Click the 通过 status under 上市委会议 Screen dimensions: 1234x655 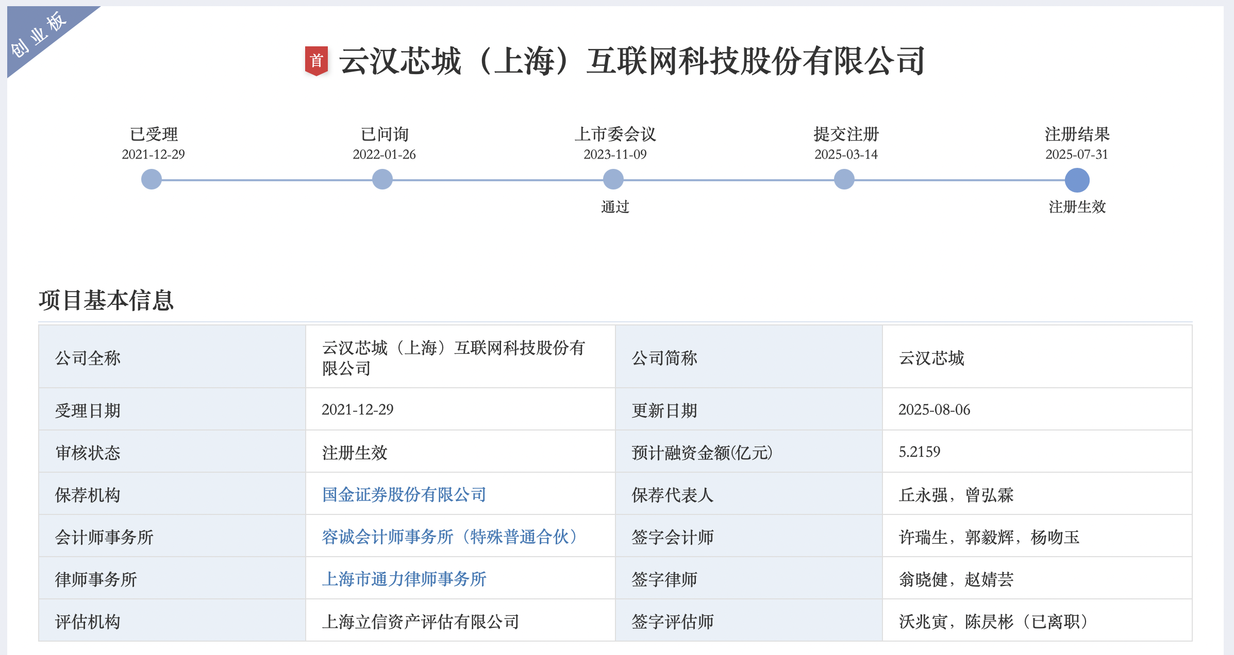click(615, 207)
